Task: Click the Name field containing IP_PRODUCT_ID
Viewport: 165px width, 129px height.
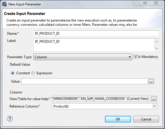Action: [x=96, y=34]
